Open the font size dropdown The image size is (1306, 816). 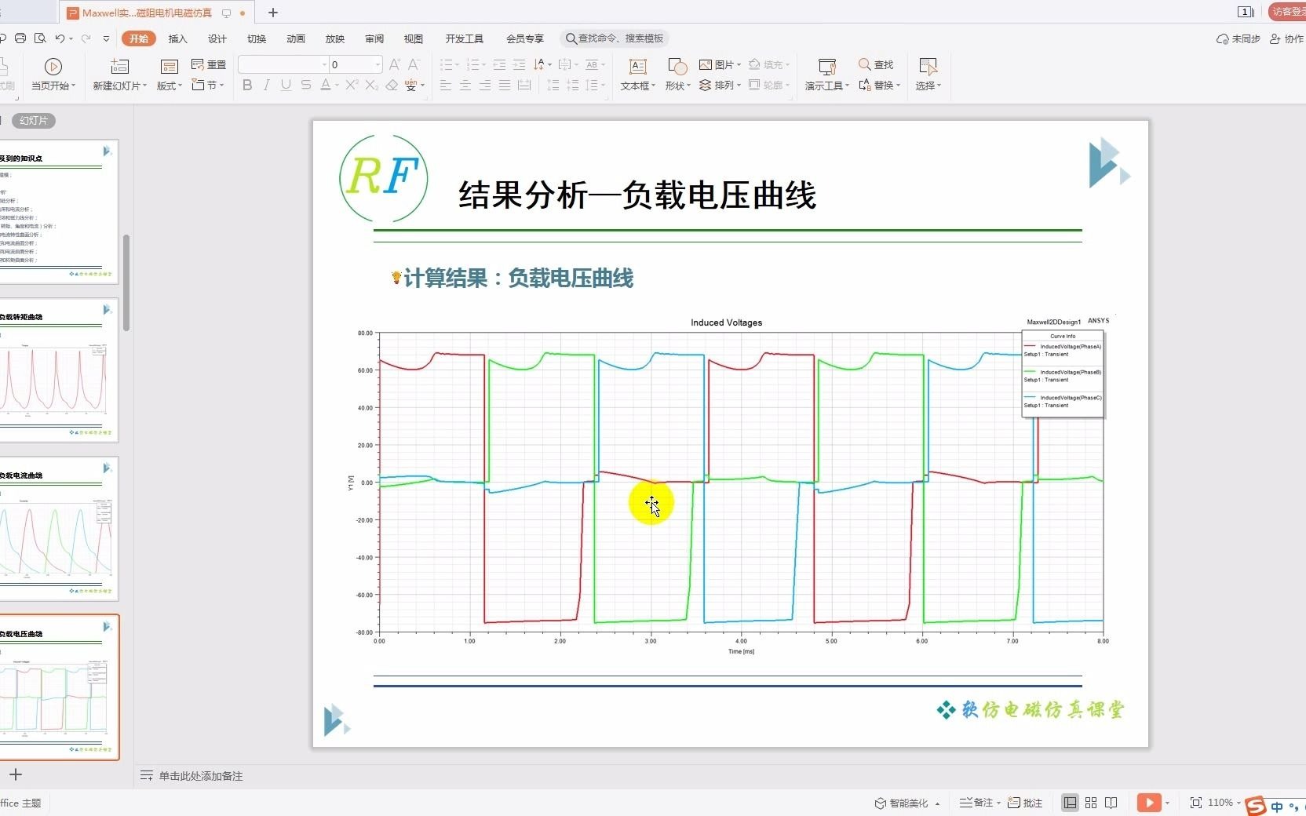[378, 64]
